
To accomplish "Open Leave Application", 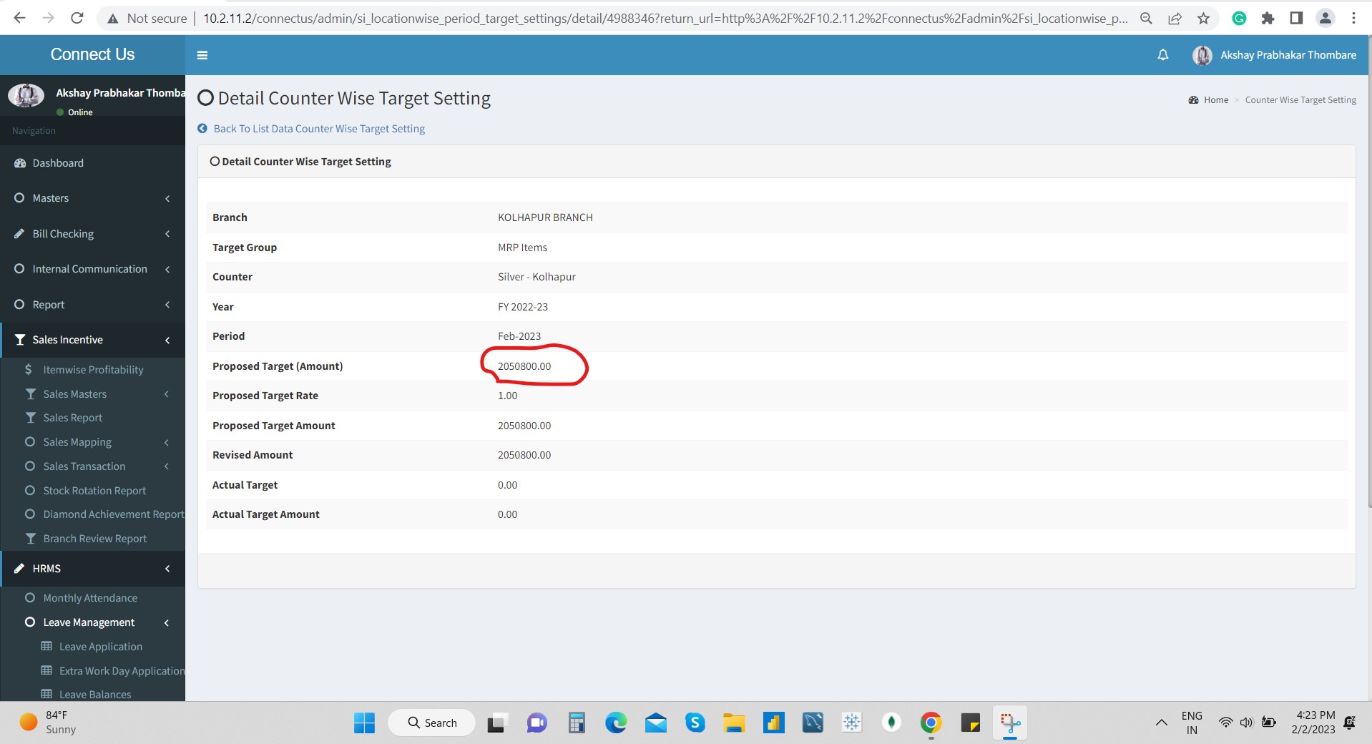I will (x=100, y=647).
